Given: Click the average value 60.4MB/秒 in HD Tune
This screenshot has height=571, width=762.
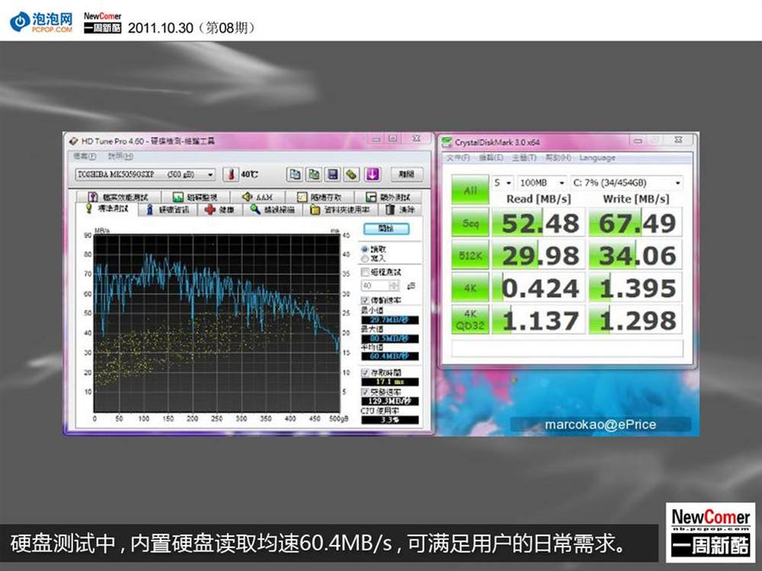Looking at the screenshot, I should click(389, 356).
